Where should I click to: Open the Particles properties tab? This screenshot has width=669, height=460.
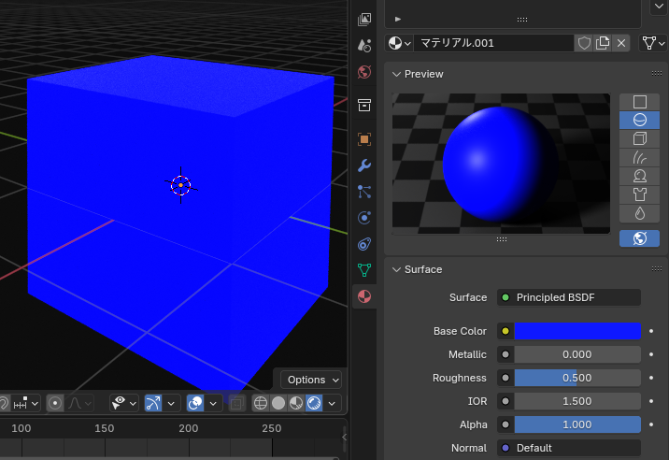pyautogui.click(x=364, y=192)
